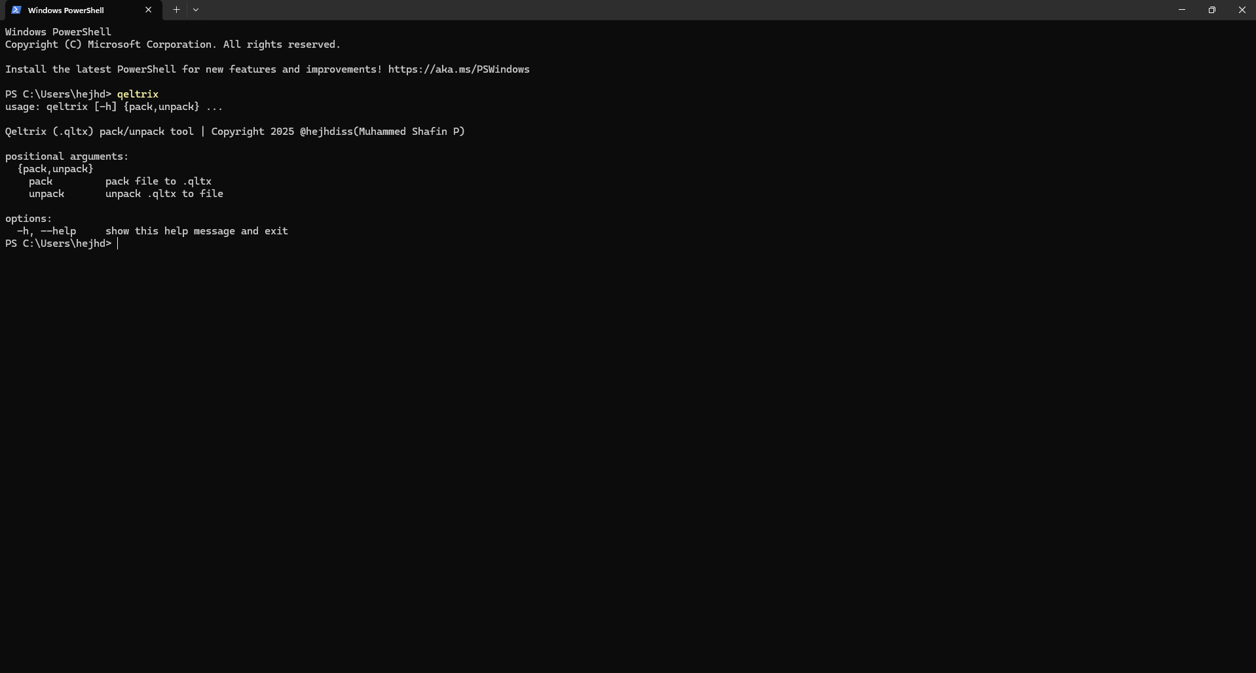Screen dimensions: 1256x673
Task: Click the options: label in help output
Action: tap(28, 218)
